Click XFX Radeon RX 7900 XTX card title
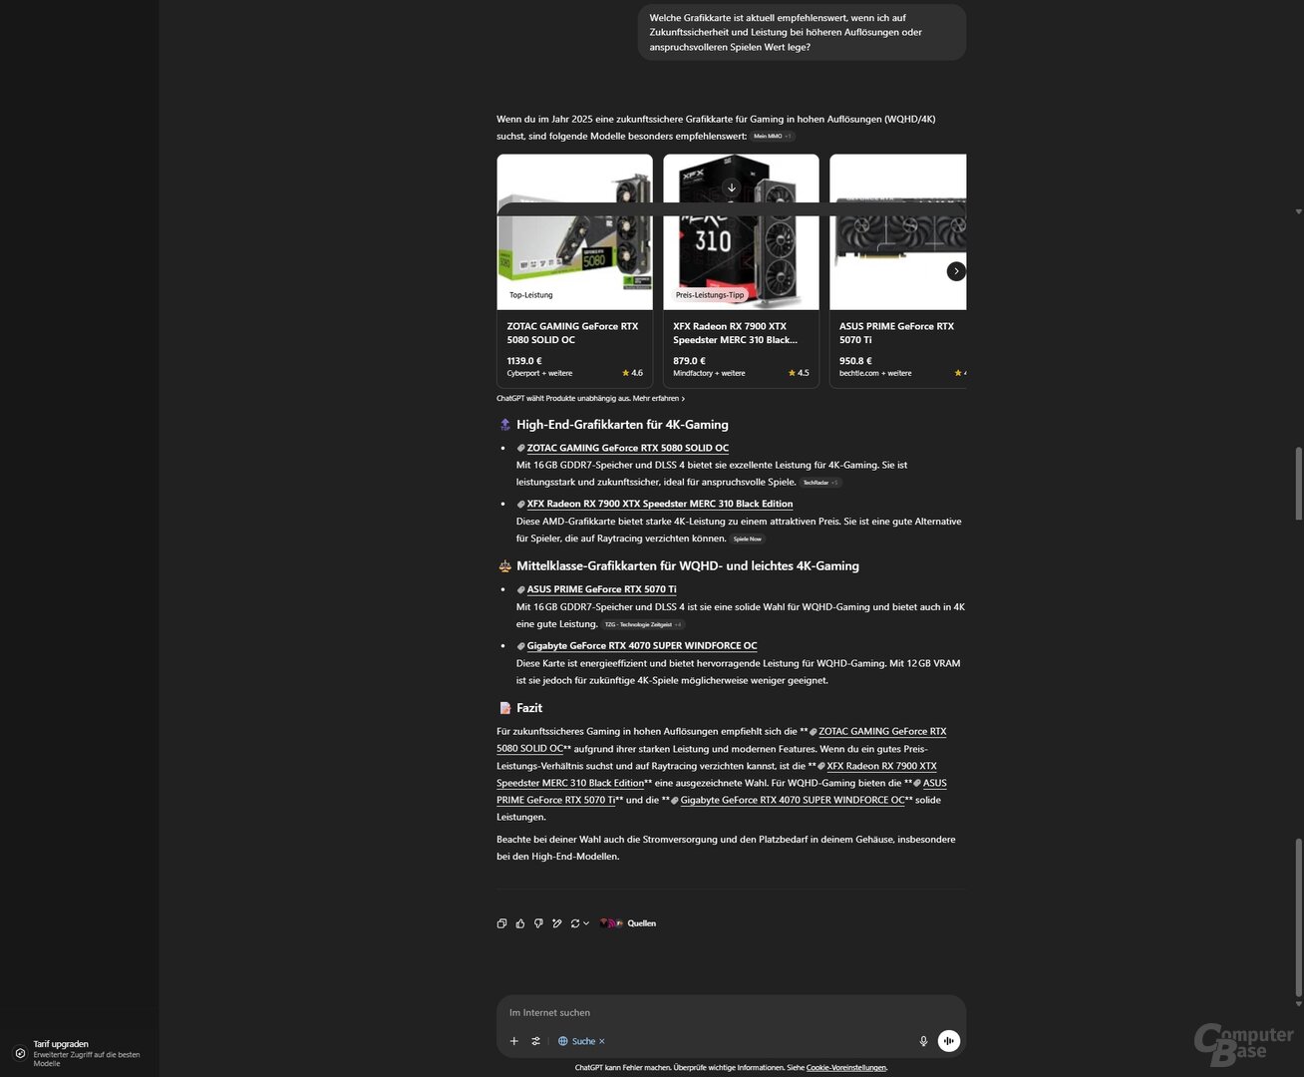1304x1077 pixels. 735,333
